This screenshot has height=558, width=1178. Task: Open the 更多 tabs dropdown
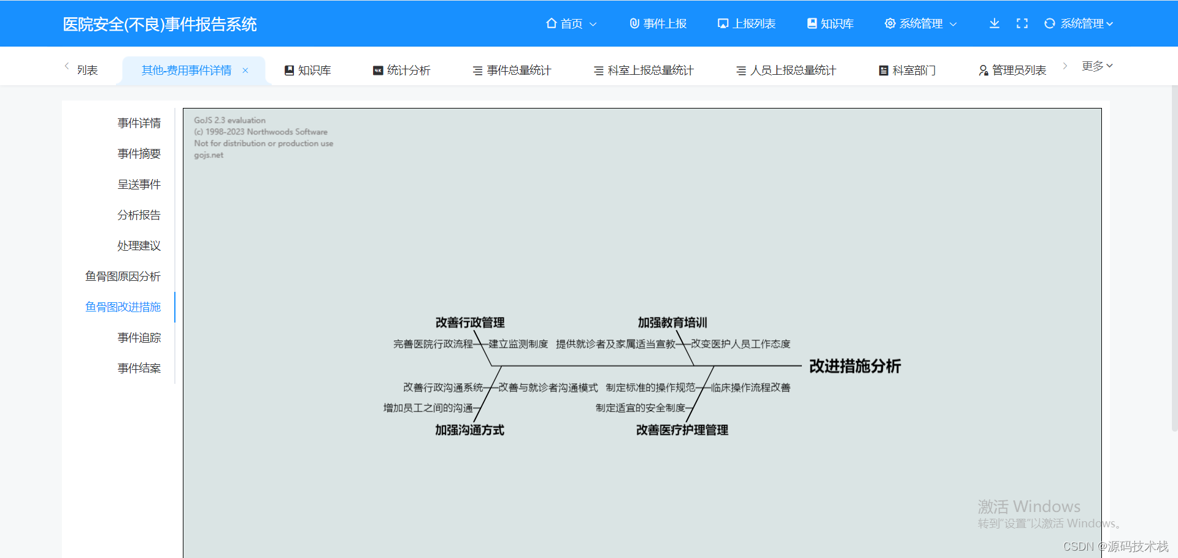coord(1097,66)
